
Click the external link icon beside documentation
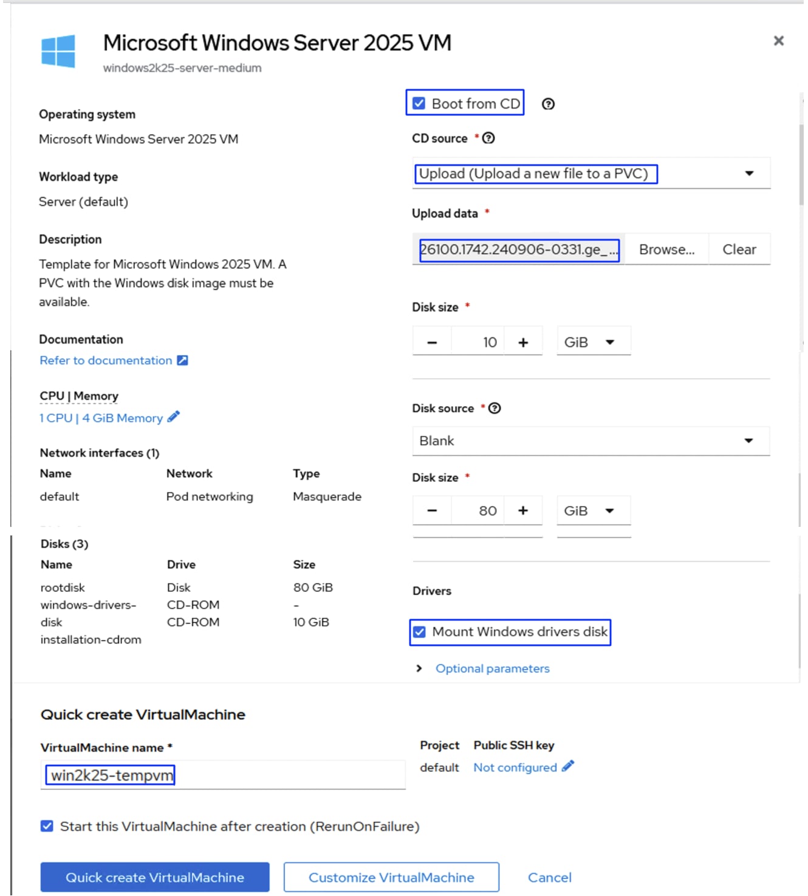pos(182,361)
